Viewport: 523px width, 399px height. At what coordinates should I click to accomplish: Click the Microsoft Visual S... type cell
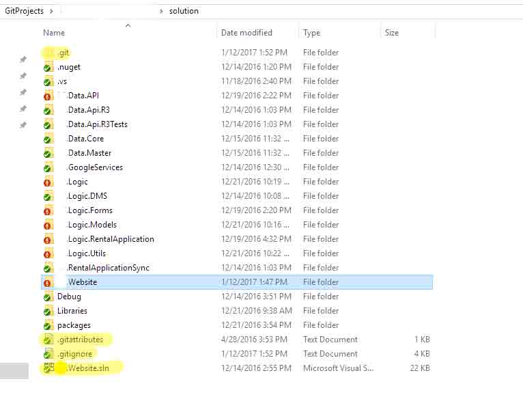[338, 368]
